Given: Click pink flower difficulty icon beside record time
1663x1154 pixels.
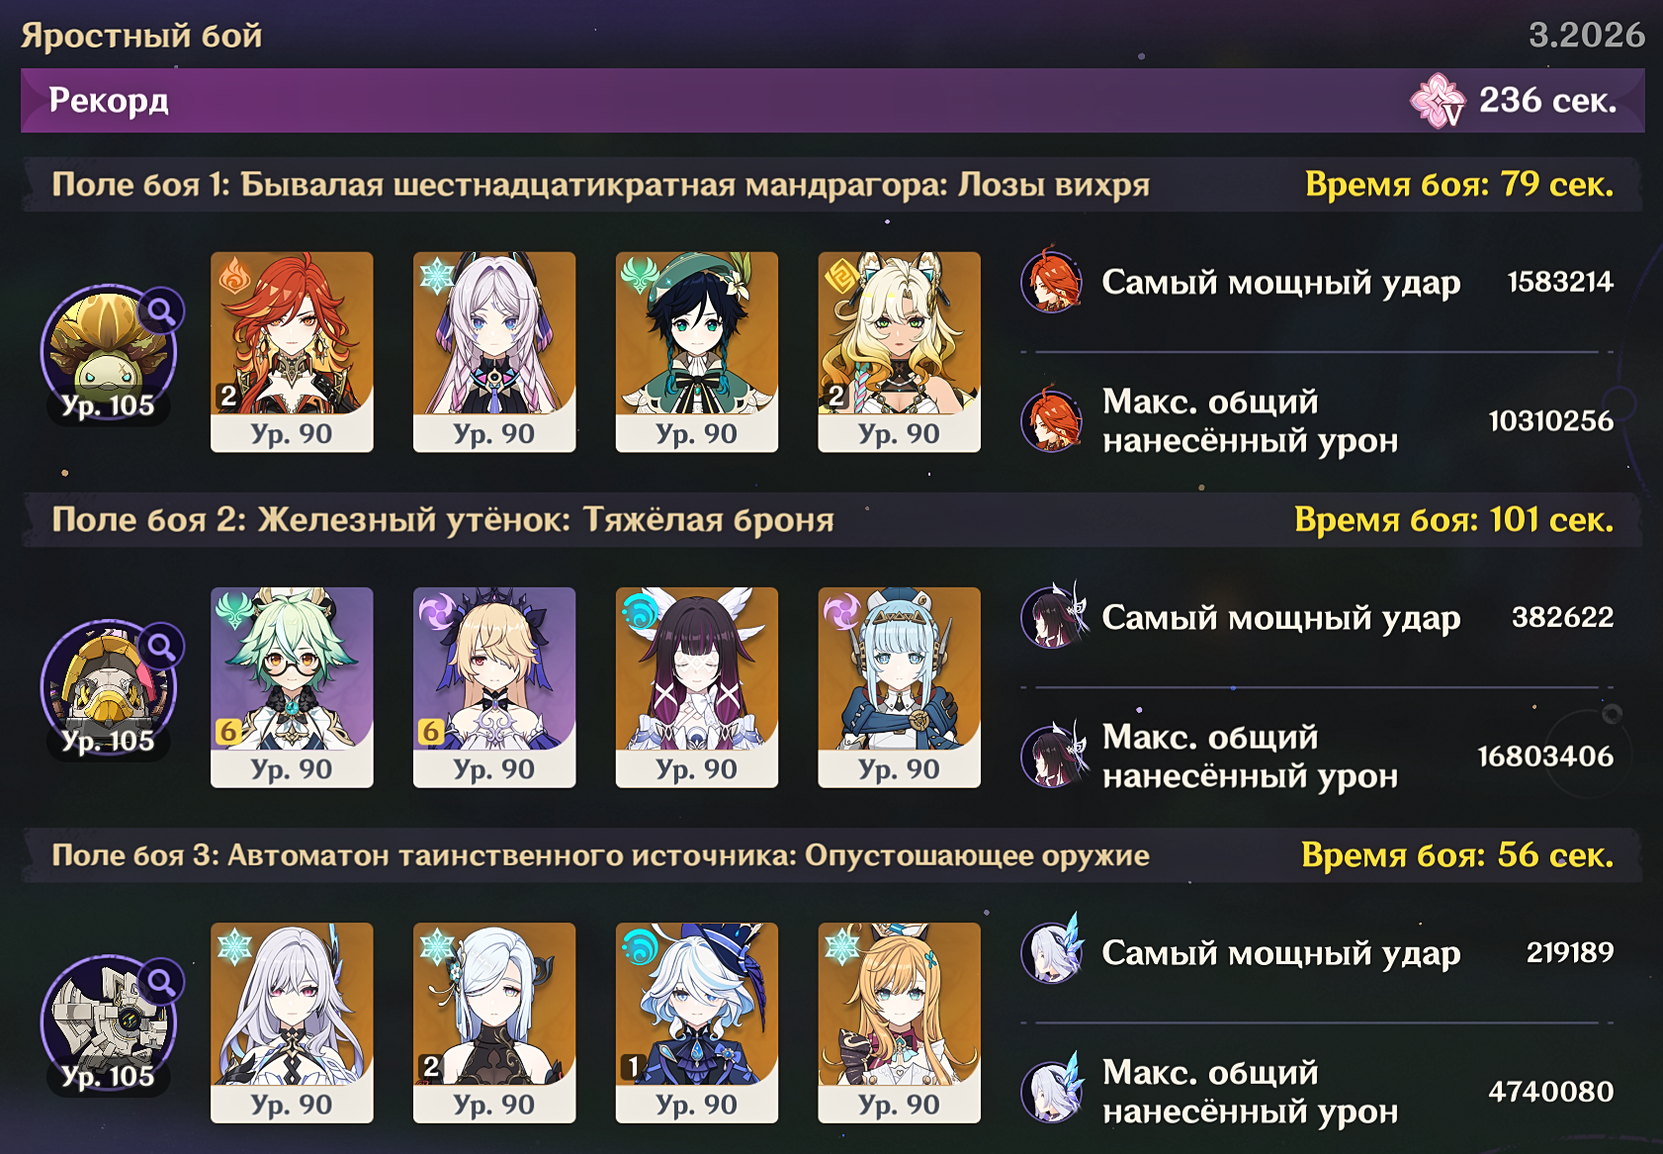Looking at the screenshot, I should point(1437,100).
